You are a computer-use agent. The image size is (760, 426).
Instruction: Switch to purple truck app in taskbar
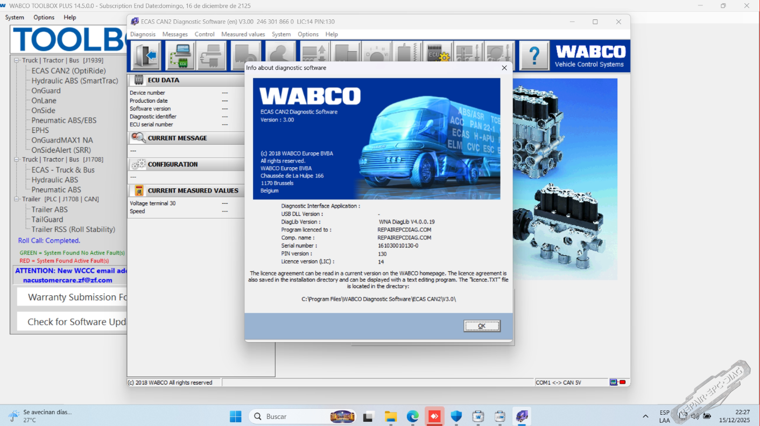[522, 416]
